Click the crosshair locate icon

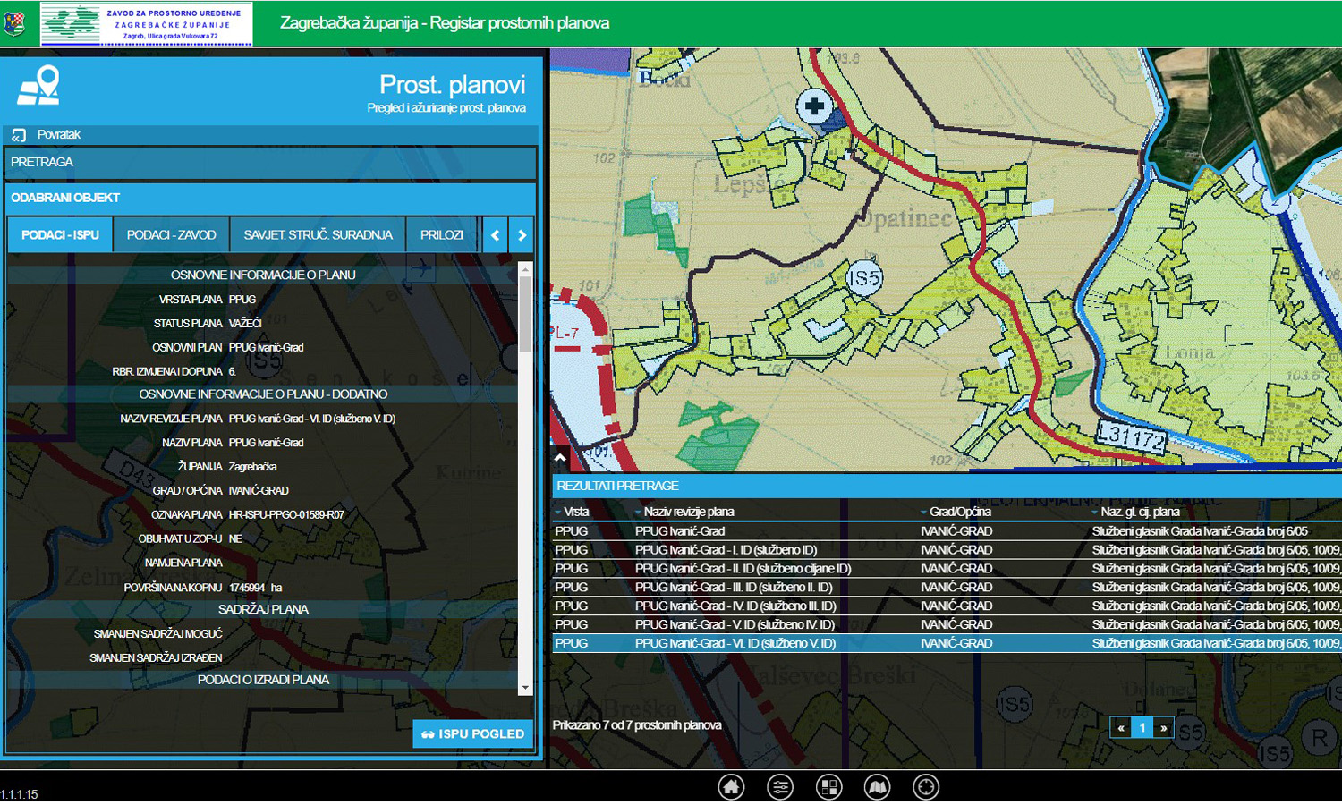[x=926, y=787]
